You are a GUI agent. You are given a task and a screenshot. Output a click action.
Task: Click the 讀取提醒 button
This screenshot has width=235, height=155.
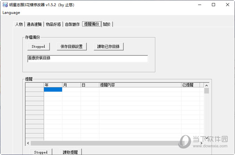(x=70, y=152)
